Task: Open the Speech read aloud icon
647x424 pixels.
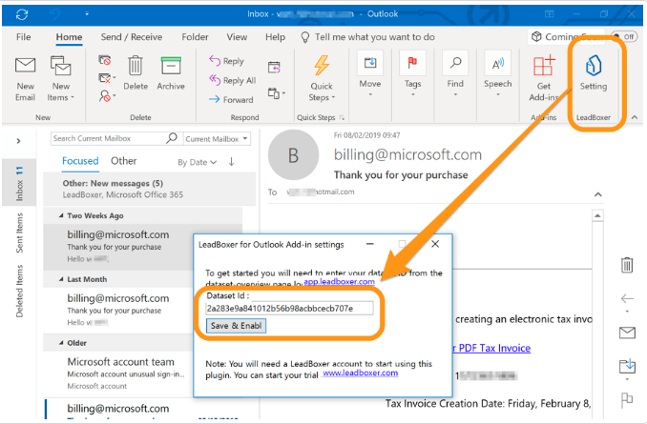Action: coord(497,63)
